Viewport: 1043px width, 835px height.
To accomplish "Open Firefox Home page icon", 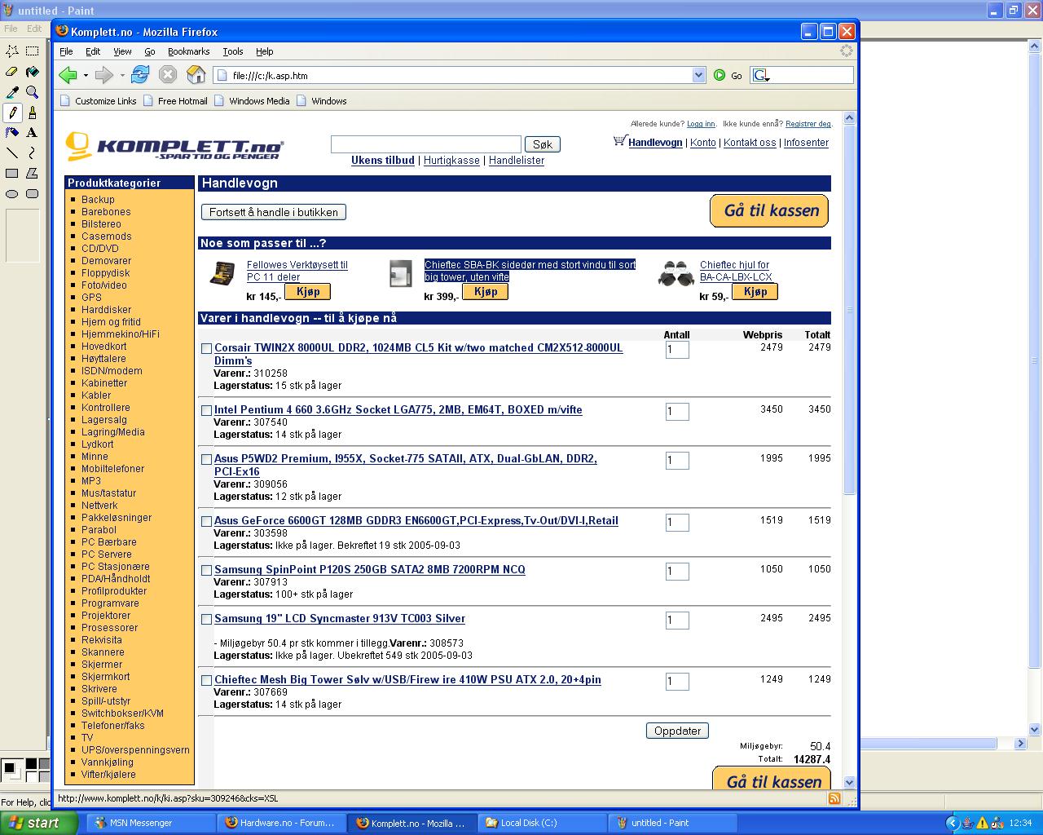I will [196, 75].
